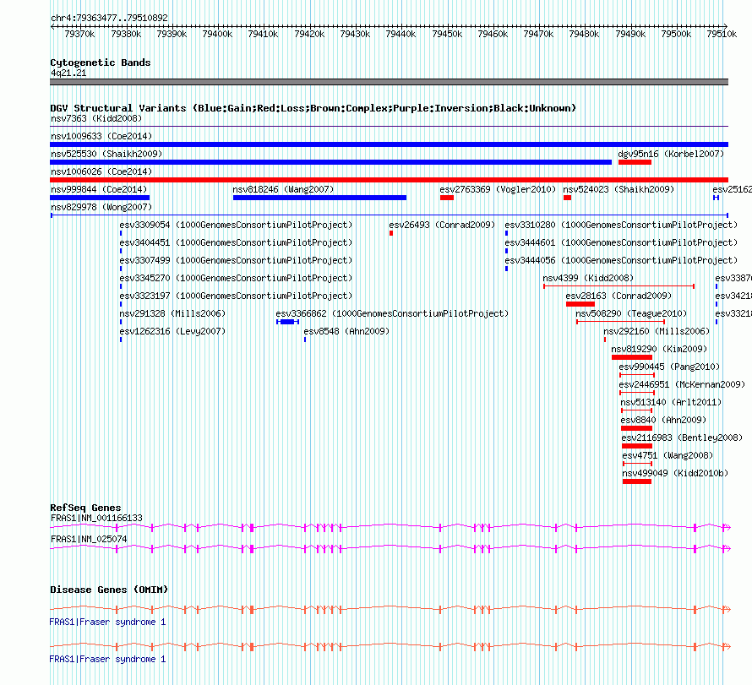Click the 79500k ruler tick label

pyautogui.click(x=676, y=34)
